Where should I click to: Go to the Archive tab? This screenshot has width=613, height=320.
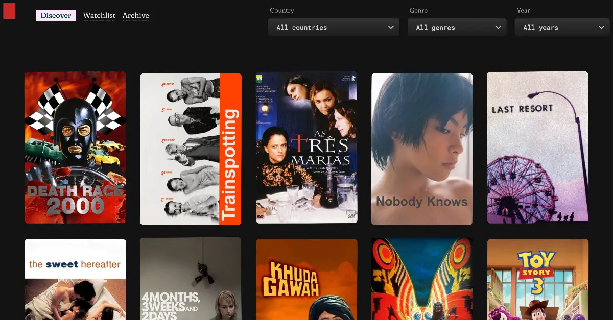coord(136,15)
